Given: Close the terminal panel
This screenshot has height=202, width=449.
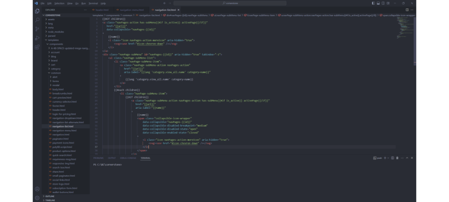Looking at the screenshot, I should point(412,158).
